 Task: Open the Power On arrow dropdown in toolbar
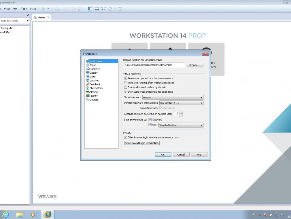(x=48, y=9)
